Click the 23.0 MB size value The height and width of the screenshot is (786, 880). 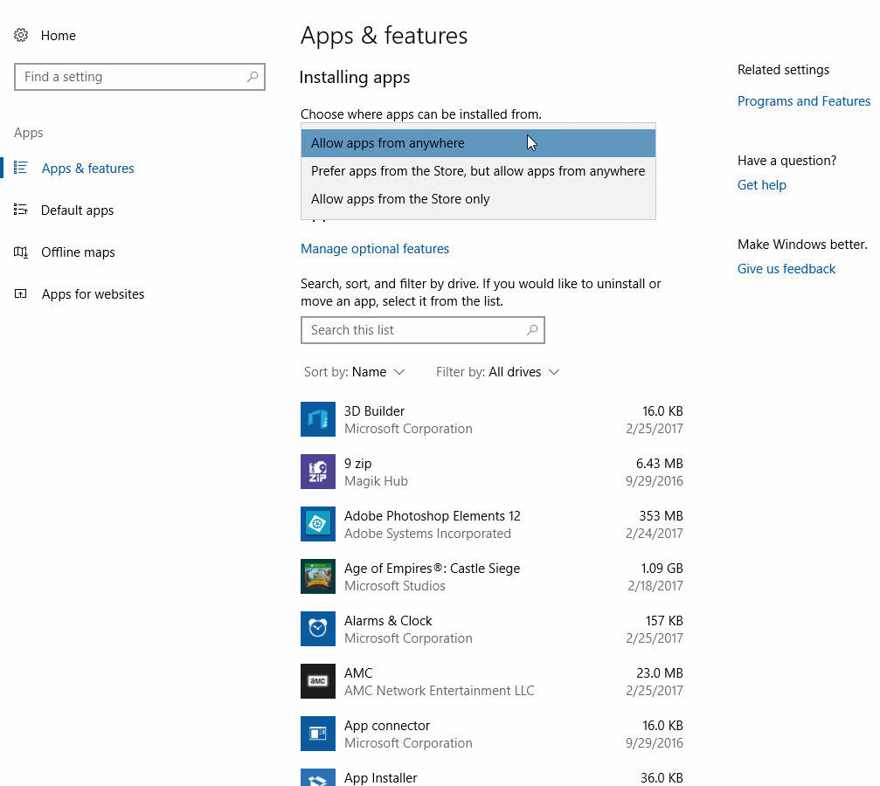[660, 672]
